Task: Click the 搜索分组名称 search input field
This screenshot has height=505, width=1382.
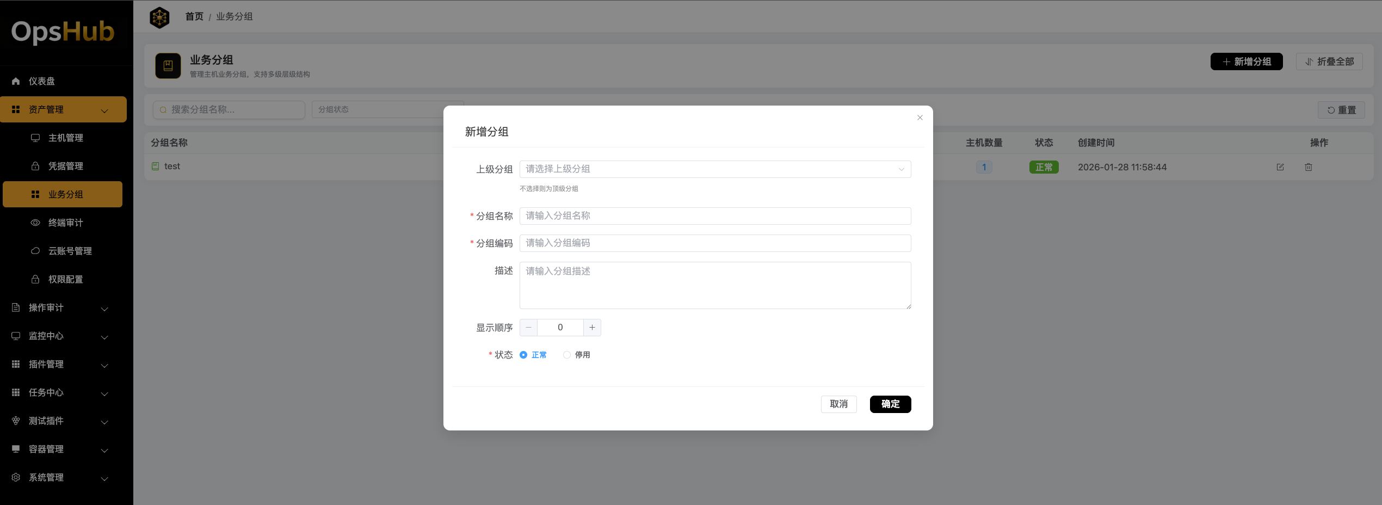Action: 229,109
